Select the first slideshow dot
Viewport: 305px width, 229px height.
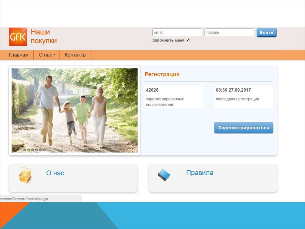pyautogui.click(x=25, y=150)
